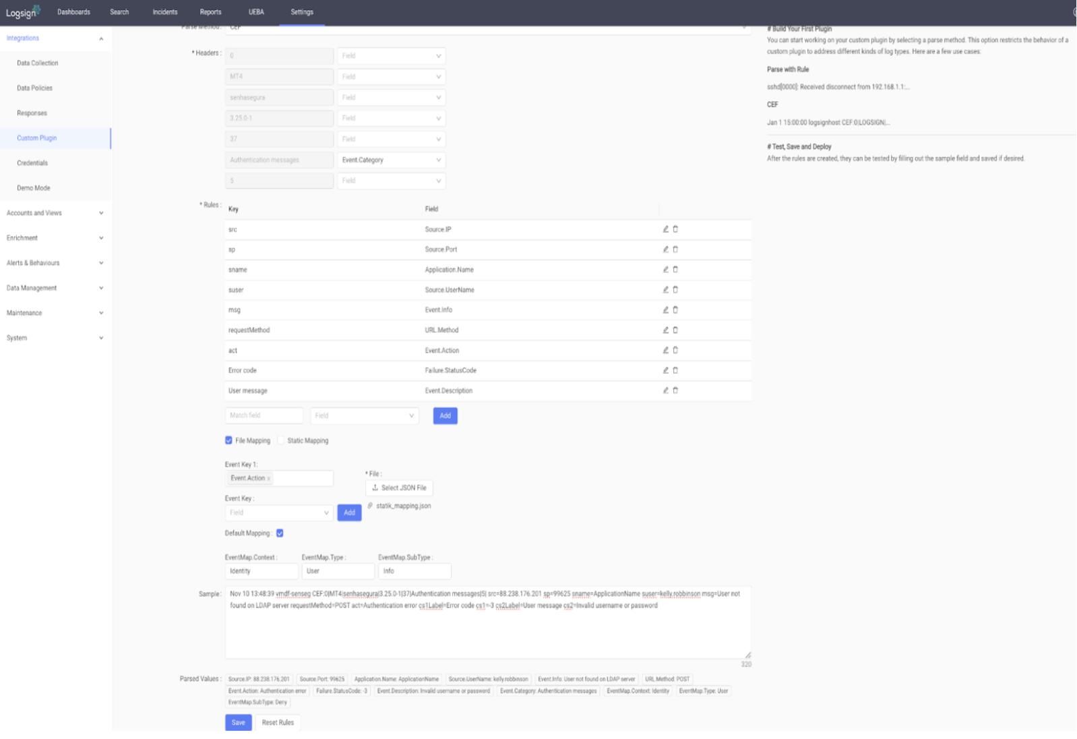
Task: Click Add button for new rule
Action: click(x=445, y=416)
